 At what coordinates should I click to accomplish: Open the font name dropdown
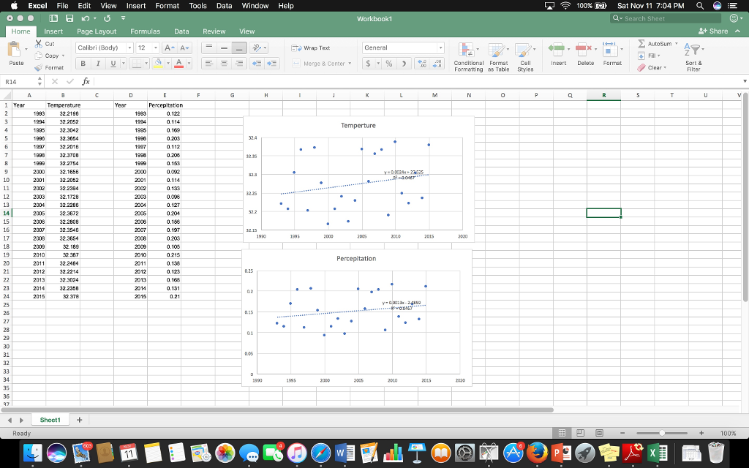pyautogui.click(x=130, y=47)
